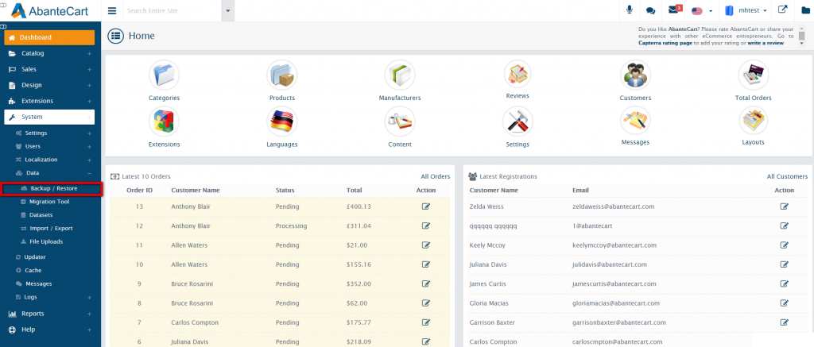Click the £400.13 order total
This screenshot has width=814, height=347.
click(359, 206)
